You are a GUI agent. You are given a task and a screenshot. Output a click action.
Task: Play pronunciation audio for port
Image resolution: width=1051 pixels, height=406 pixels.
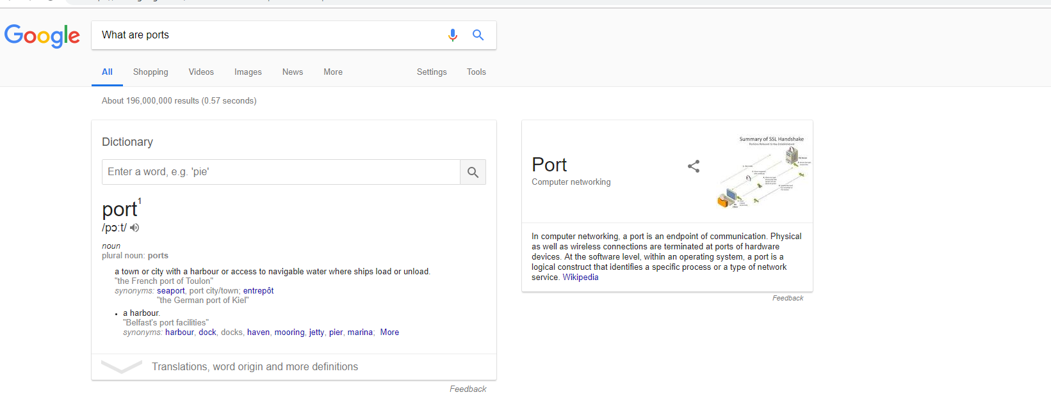pyautogui.click(x=134, y=228)
